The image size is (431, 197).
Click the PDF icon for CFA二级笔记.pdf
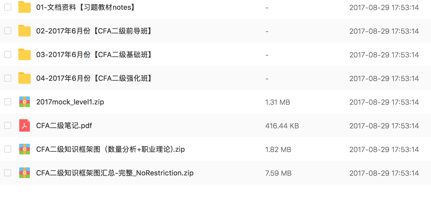[x=25, y=126]
